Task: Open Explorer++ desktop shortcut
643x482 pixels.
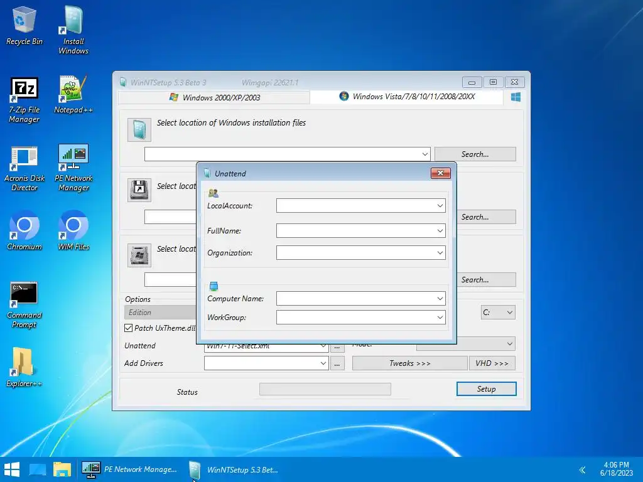Action: click(x=24, y=367)
